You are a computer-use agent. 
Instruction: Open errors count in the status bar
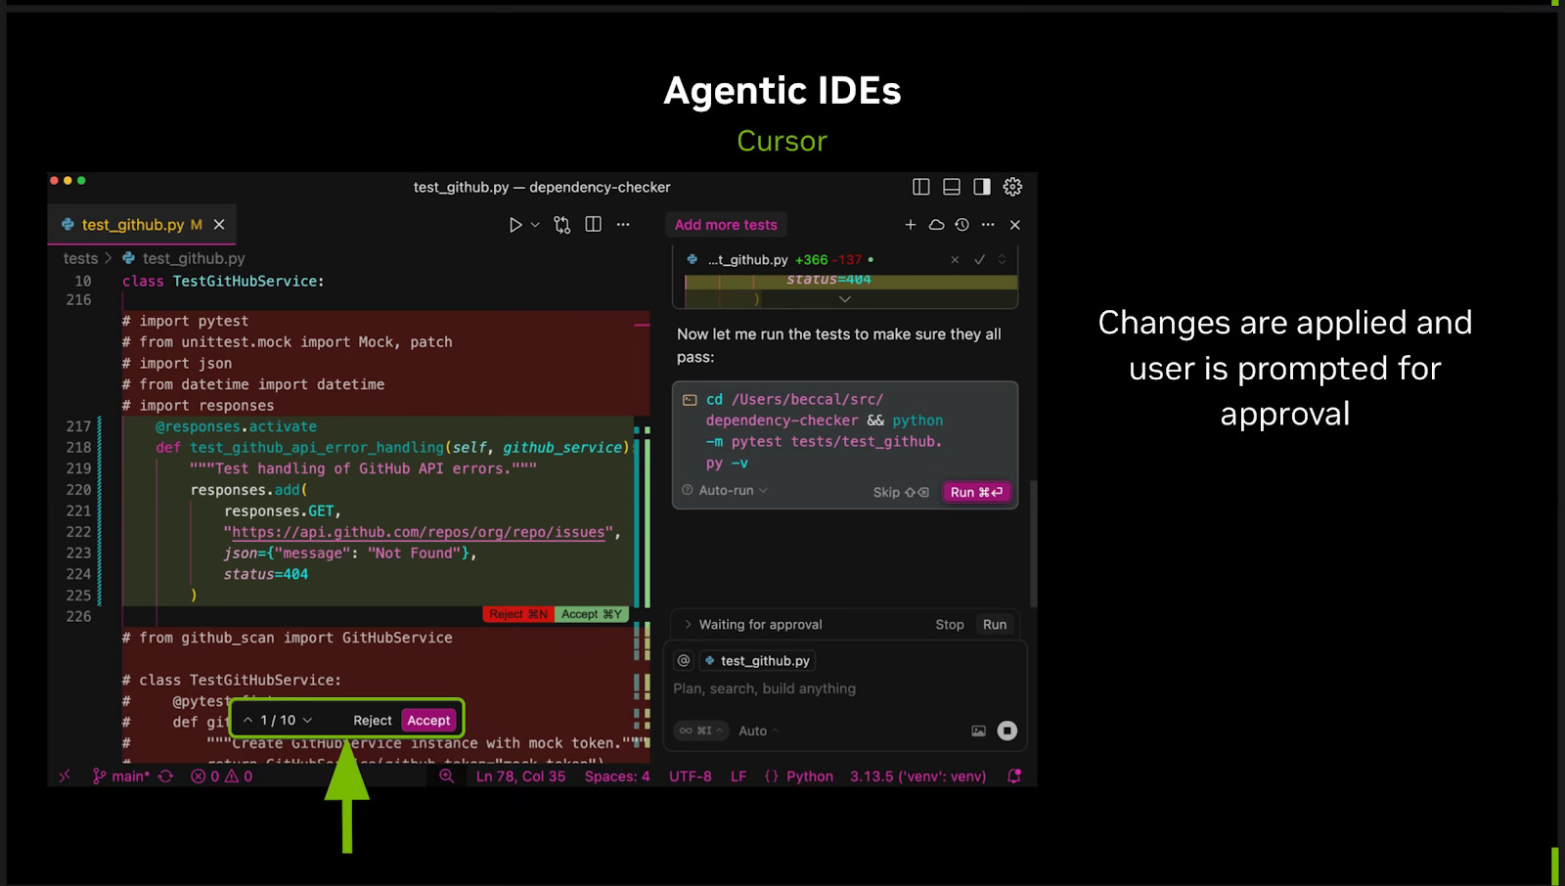point(205,776)
